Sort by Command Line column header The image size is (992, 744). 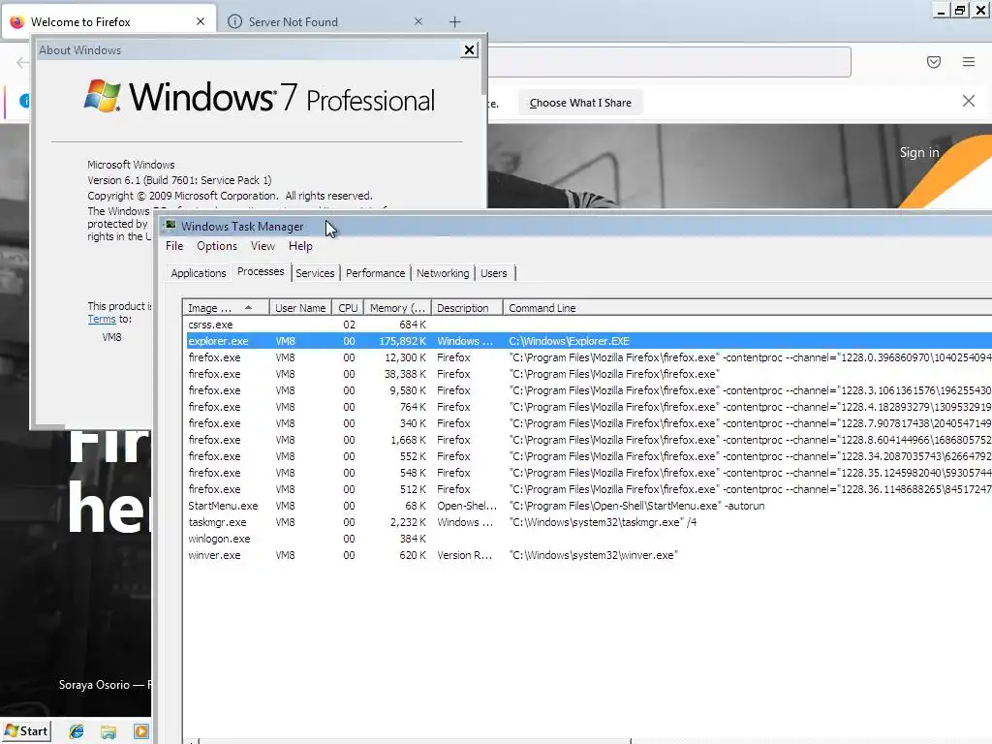tap(747, 308)
